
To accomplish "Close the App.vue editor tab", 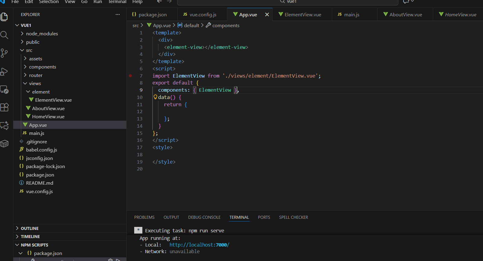I will pyautogui.click(x=267, y=14).
